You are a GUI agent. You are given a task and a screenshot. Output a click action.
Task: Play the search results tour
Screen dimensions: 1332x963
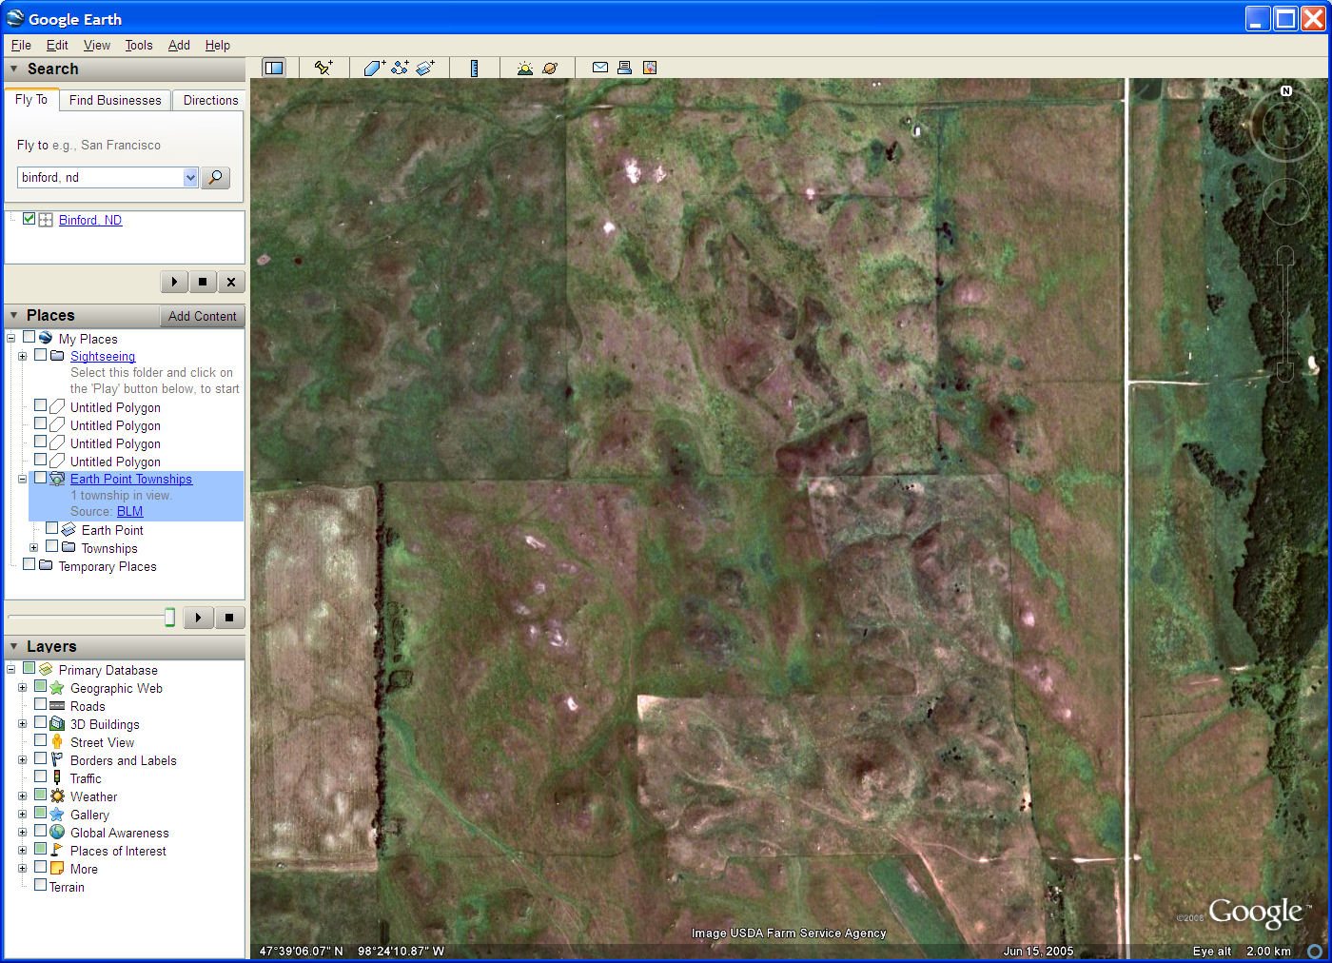click(174, 282)
